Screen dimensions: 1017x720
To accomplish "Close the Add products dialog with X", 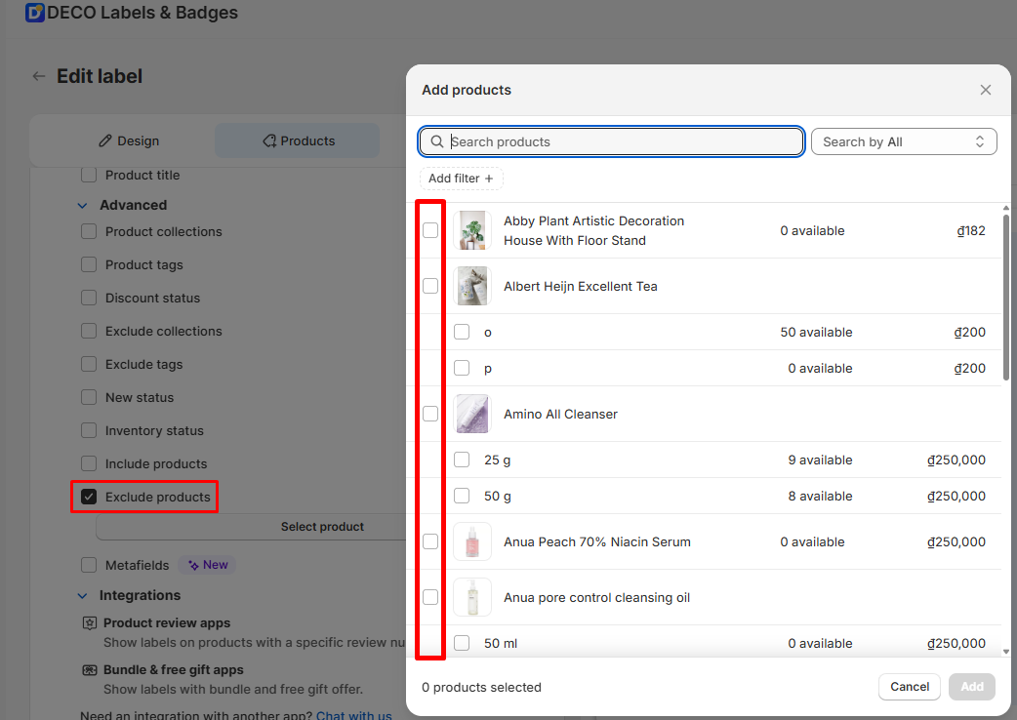I will [985, 90].
